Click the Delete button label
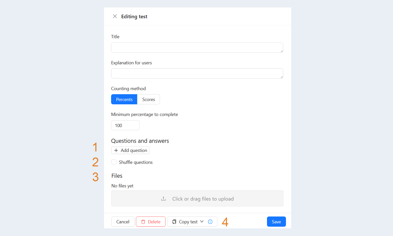This screenshot has width=393, height=236. pyautogui.click(x=154, y=222)
